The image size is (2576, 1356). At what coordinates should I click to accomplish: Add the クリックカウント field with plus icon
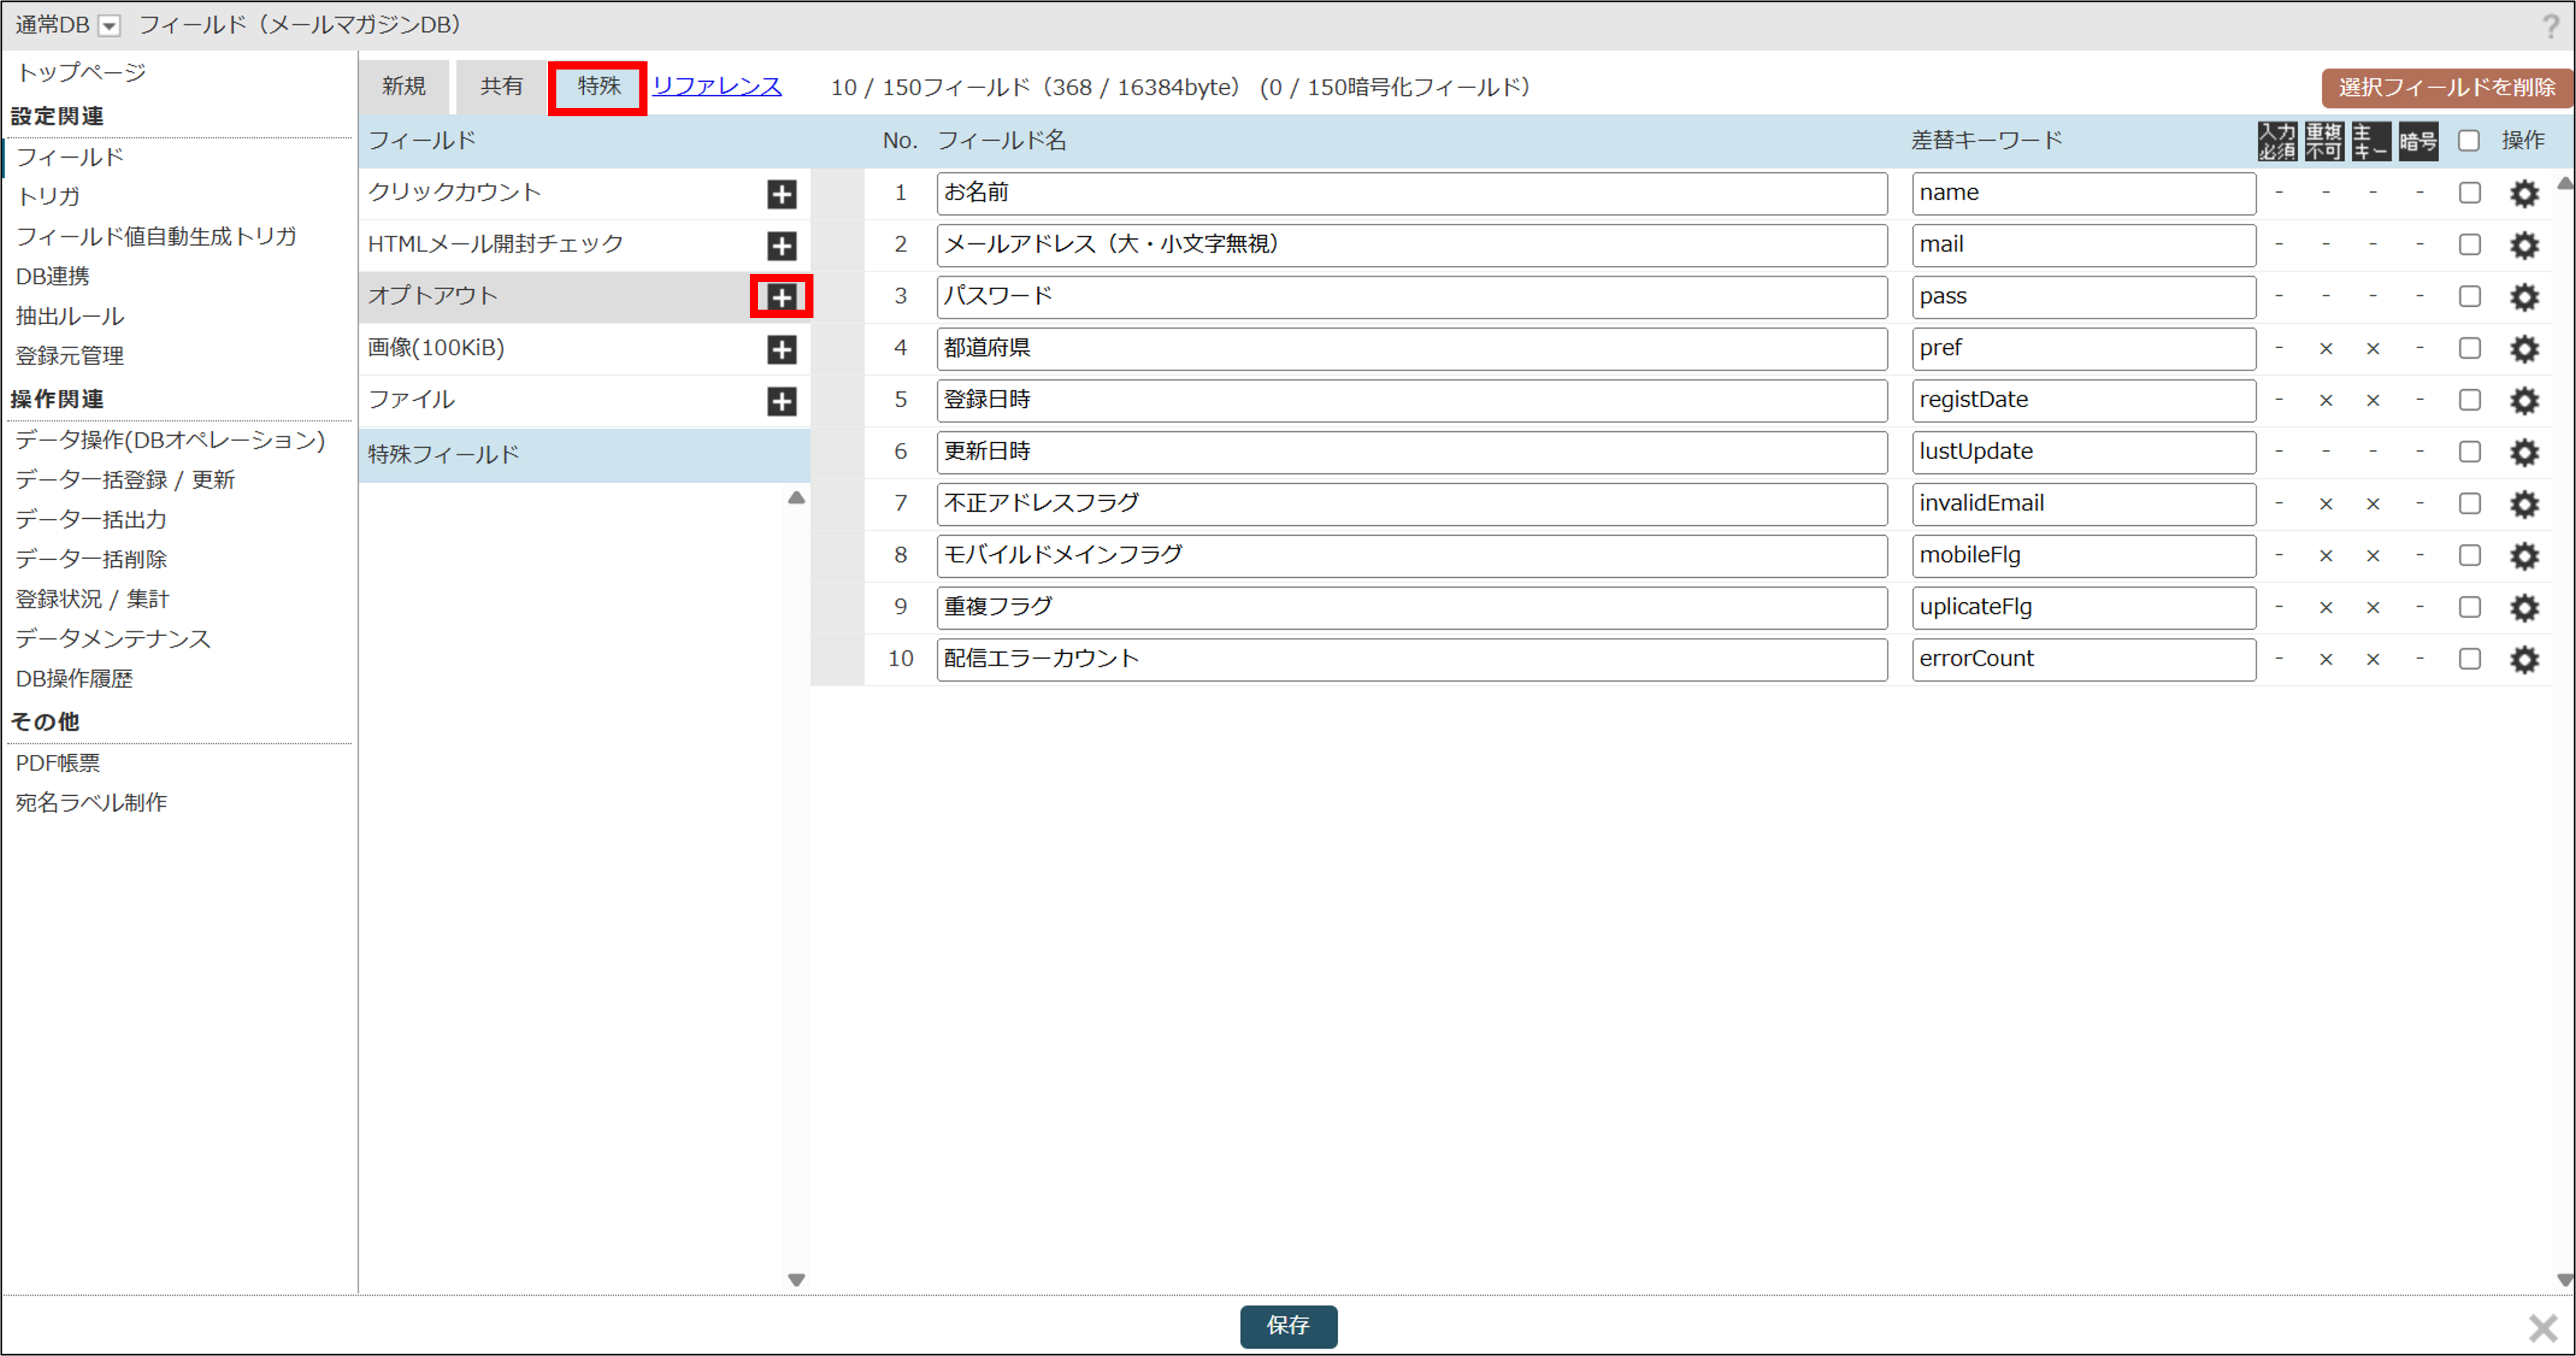pyautogui.click(x=781, y=194)
